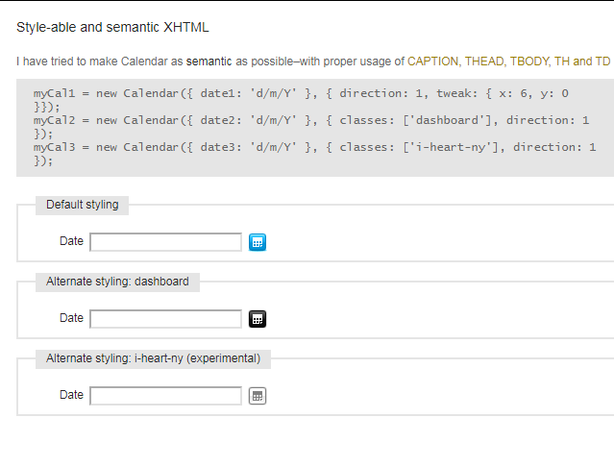
Task: Open the gray i-heart-ny calendar icon
Action: point(258,396)
